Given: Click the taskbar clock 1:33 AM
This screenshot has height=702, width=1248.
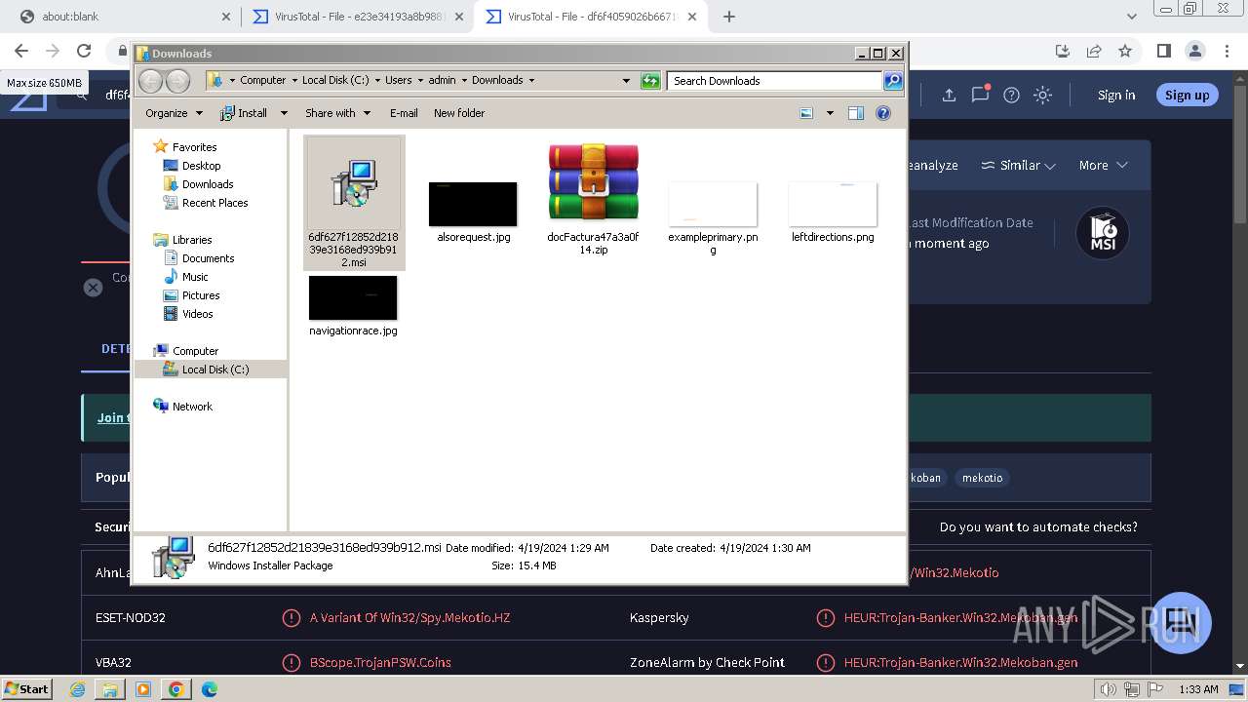Looking at the screenshot, I should [x=1198, y=689].
